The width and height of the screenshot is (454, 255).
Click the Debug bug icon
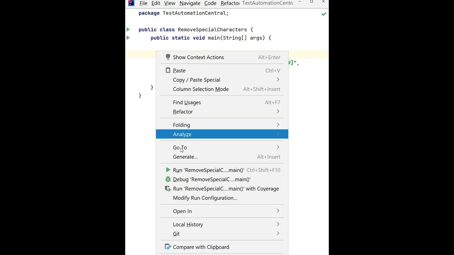168,179
